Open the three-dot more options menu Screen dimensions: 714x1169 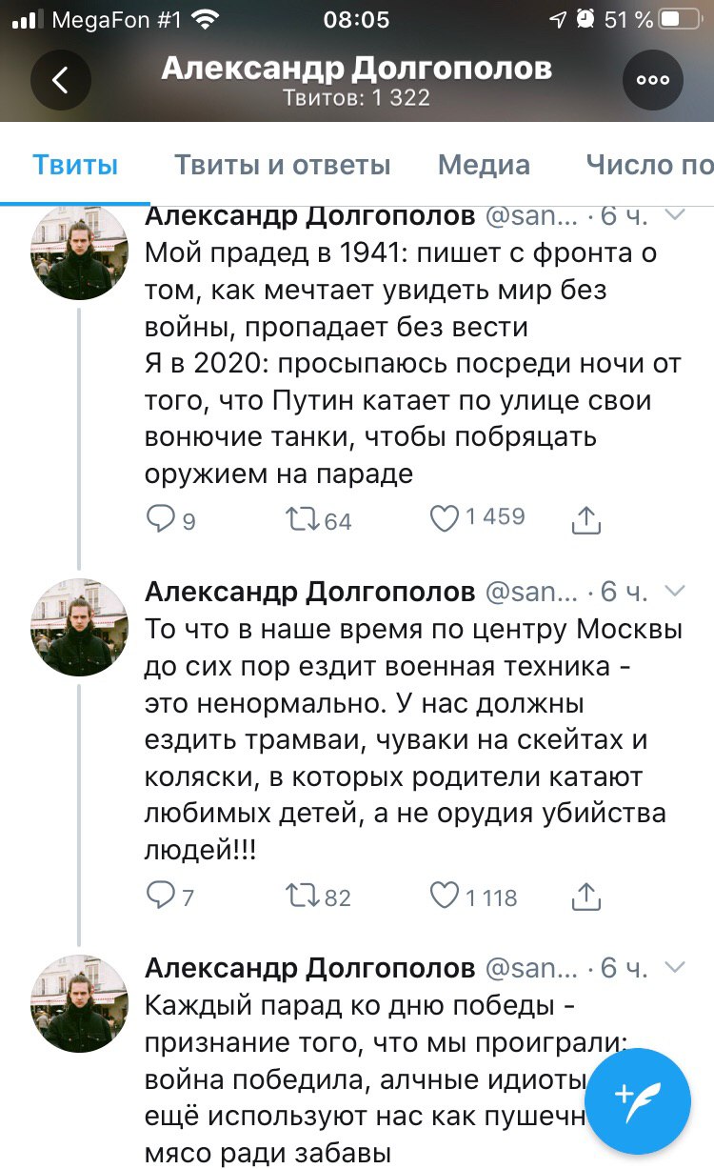coord(653,81)
